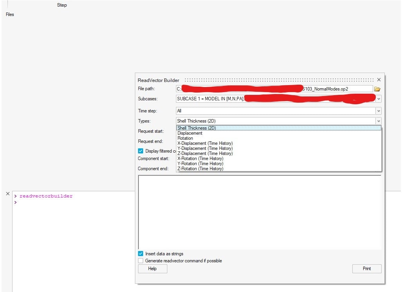Close the ReadVector Builder dialog

[x=379, y=79]
